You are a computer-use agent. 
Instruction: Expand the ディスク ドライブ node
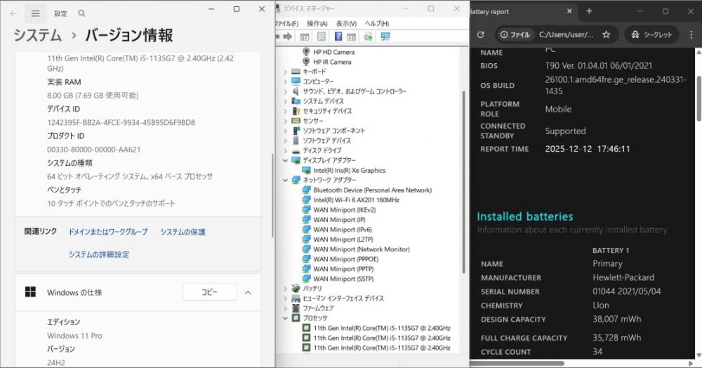pyautogui.click(x=285, y=150)
